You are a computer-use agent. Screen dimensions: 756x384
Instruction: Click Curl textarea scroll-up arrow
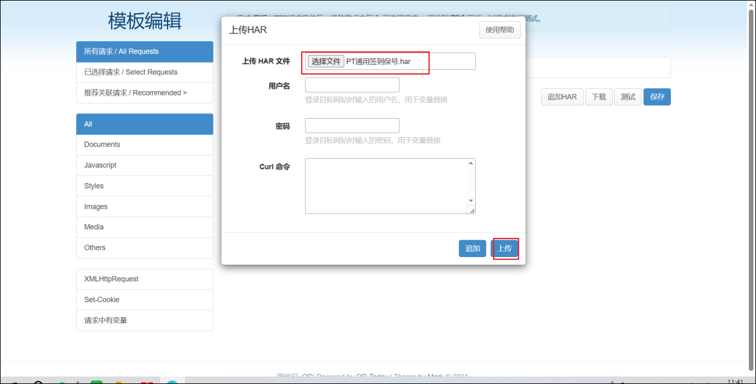471,163
